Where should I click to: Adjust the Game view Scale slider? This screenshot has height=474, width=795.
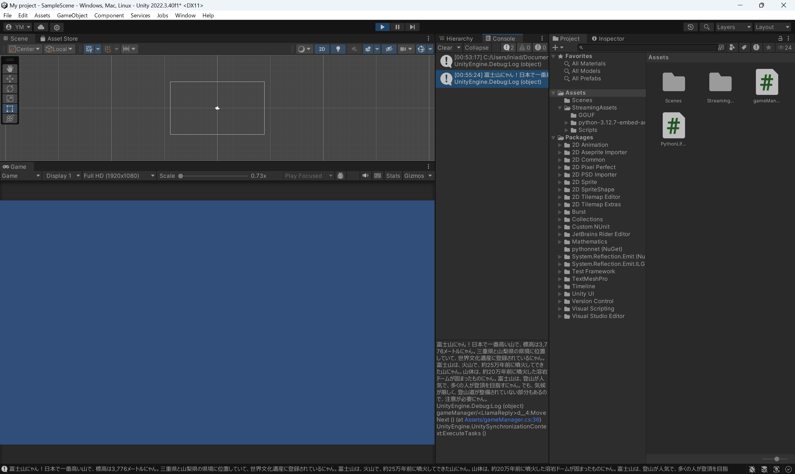181,176
